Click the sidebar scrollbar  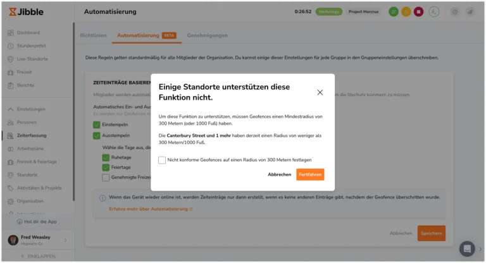(73, 111)
